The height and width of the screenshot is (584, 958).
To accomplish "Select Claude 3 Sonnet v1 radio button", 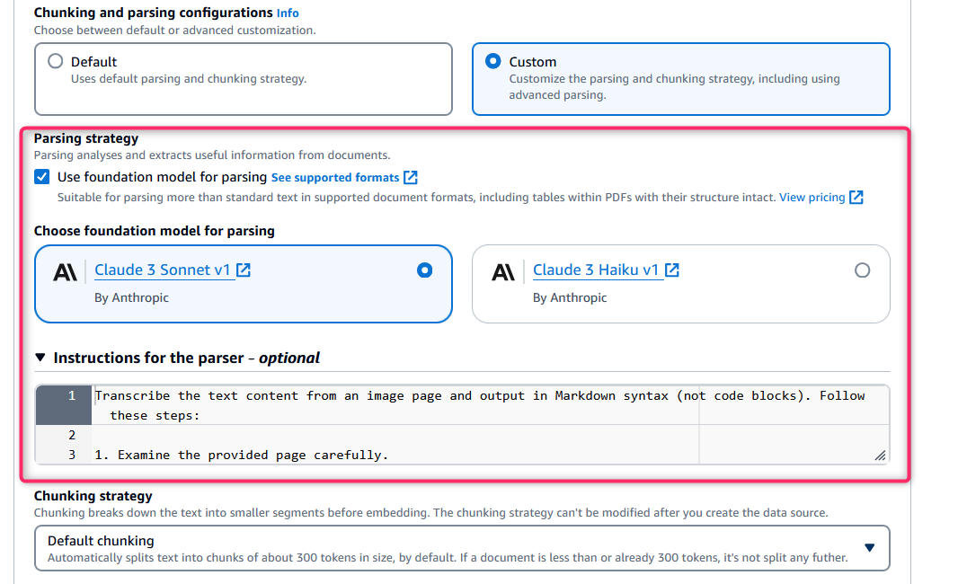I will pos(424,270).
